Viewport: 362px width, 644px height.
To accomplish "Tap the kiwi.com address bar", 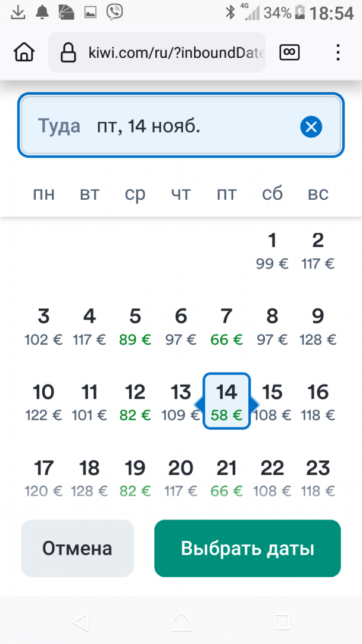I will [176, 52].
